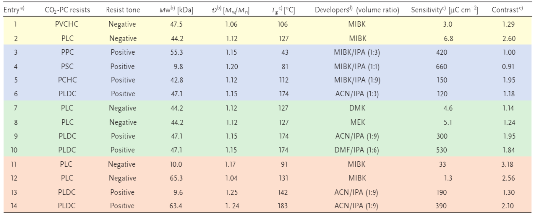Viewport: 535px width, 216px height.
Task: Select the Developers (volume ratio) header
Action: point(358,10)
